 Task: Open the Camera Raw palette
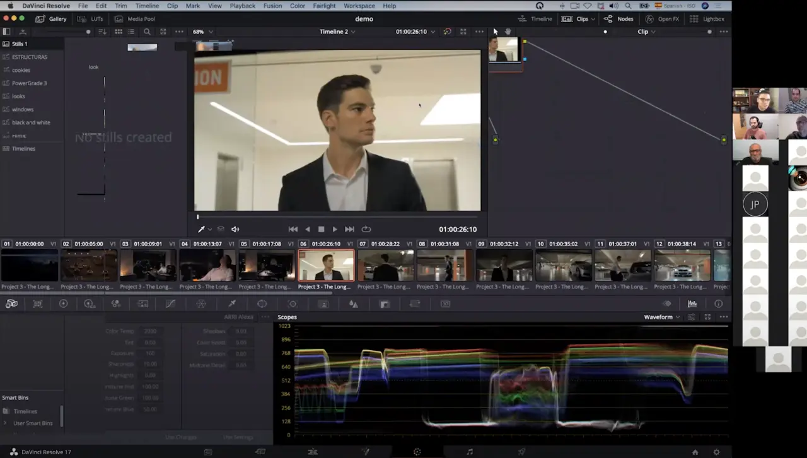pos(11,303)
